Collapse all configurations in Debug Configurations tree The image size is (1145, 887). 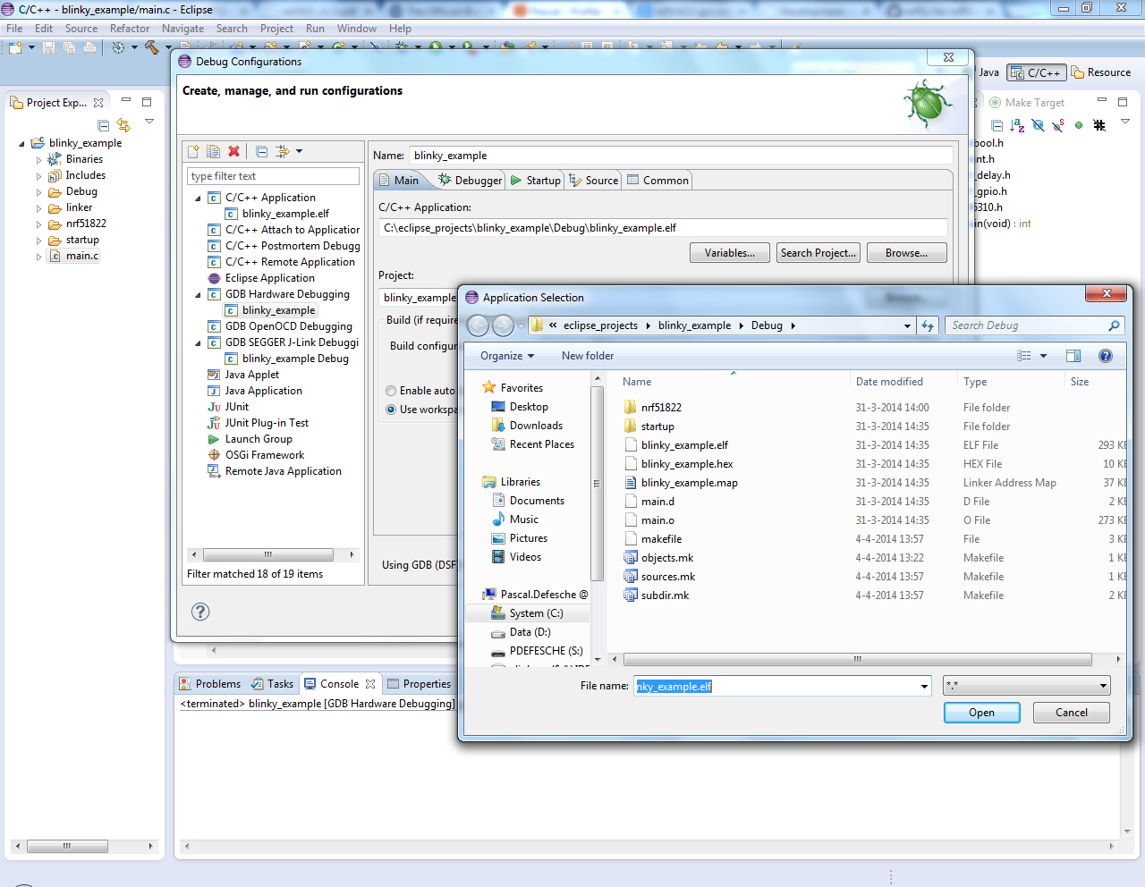[x=261, y=152]
